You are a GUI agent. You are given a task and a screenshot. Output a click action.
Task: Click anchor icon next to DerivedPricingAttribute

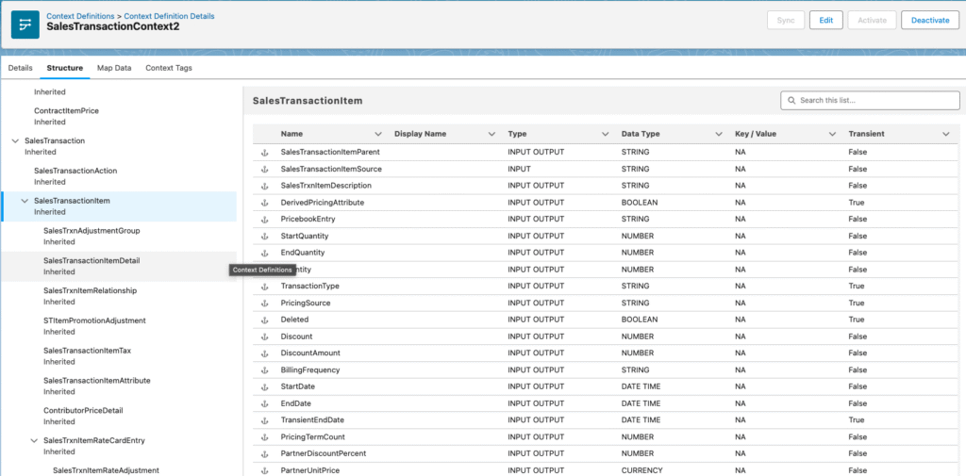tap(264, 203)
